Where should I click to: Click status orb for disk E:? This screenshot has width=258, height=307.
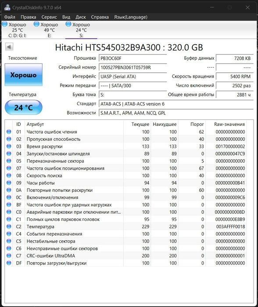click(x=36, y=24)
